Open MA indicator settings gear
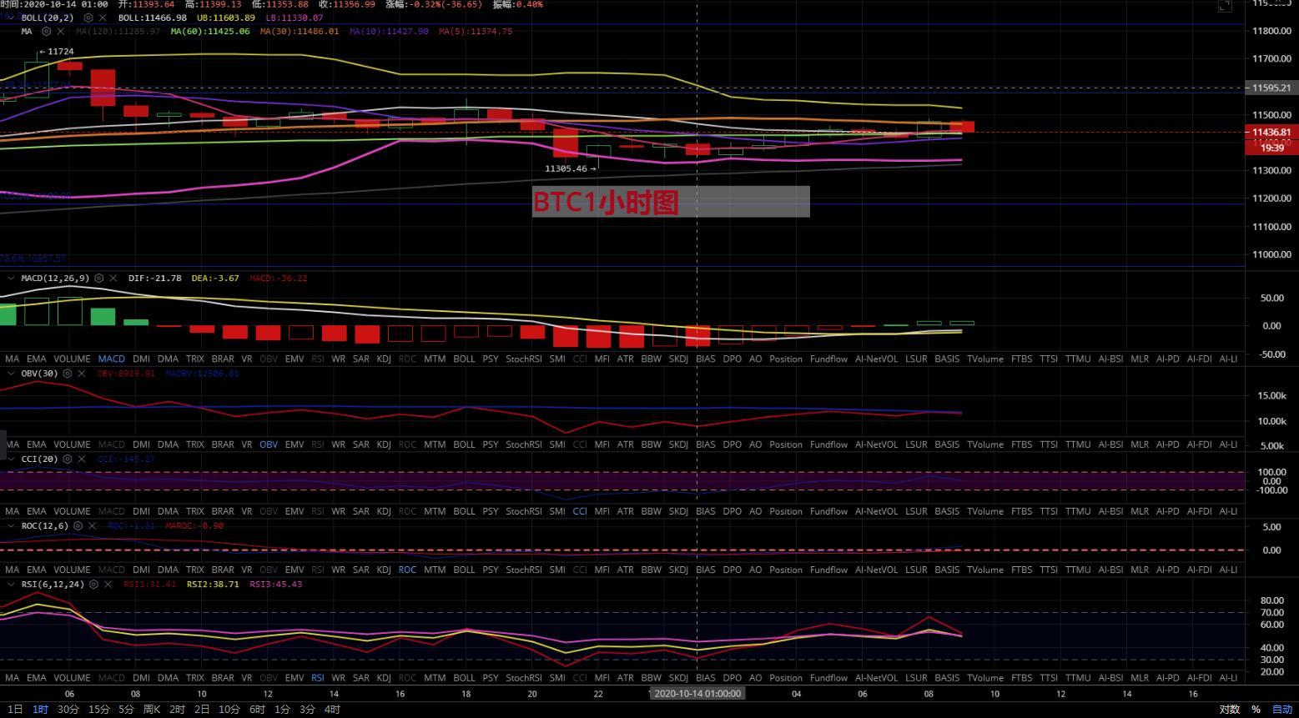Image resolution: width=1299 pixels, height=718 pixels. (47, 32)
